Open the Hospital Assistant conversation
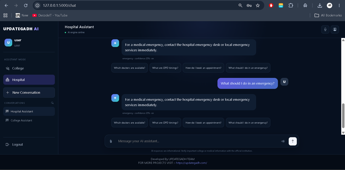 coord(29,111)
